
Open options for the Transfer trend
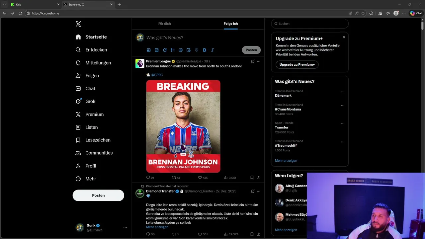pos(343,124)
